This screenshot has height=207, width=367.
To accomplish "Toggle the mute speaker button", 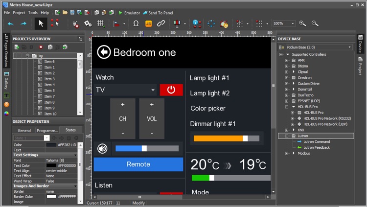I will pyautogui.click(x=102, y=148).
